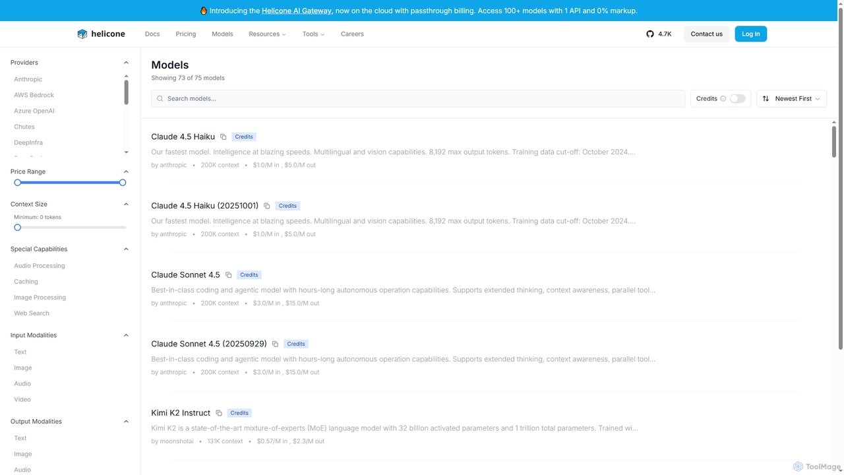This screenshot has height=475, width=844.
Task: Open the Resources dropdown menu
Action: point(267,34)
